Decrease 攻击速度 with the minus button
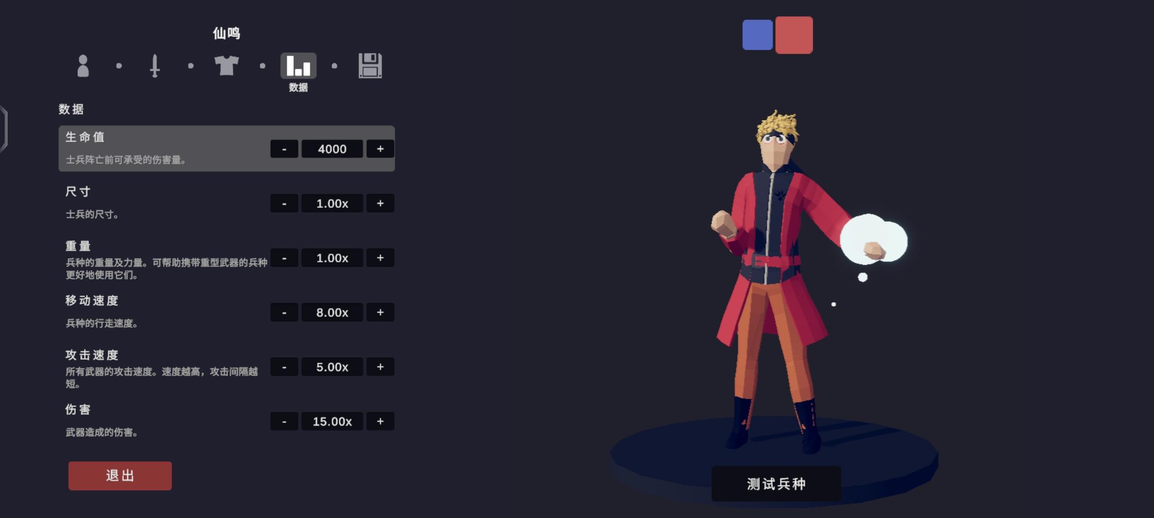Screen dimensions: 1154x518 (x=284, y=367)
